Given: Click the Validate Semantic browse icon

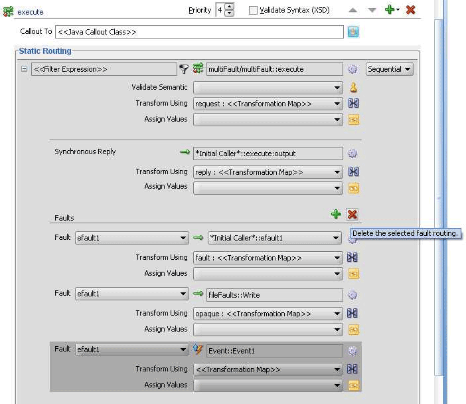Looking at the screenshot, I should pos(353,88).
